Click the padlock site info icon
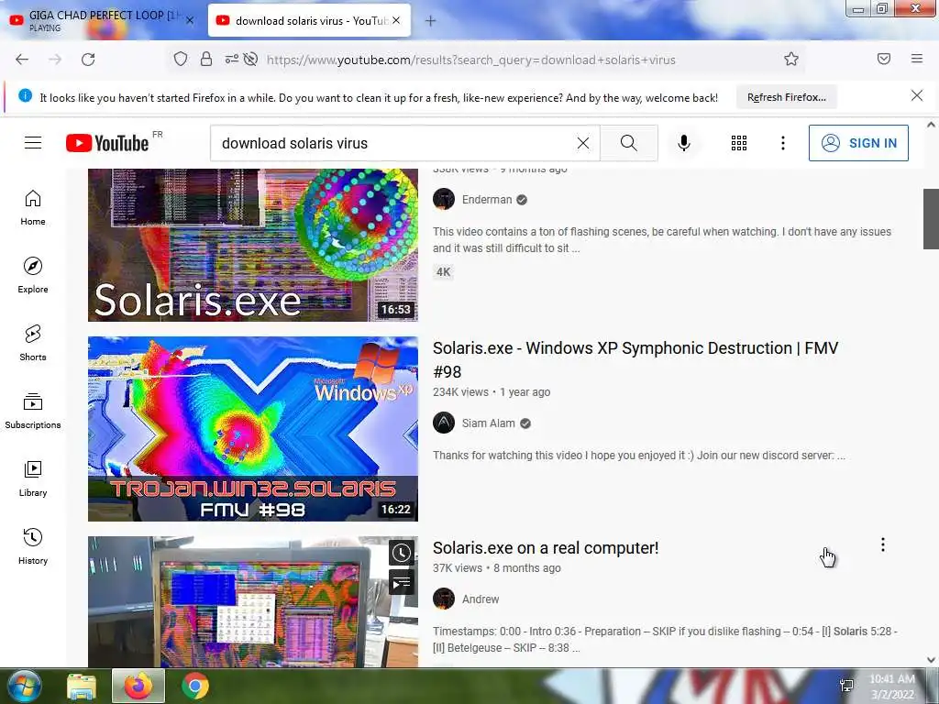 click(x=206, y=59)
